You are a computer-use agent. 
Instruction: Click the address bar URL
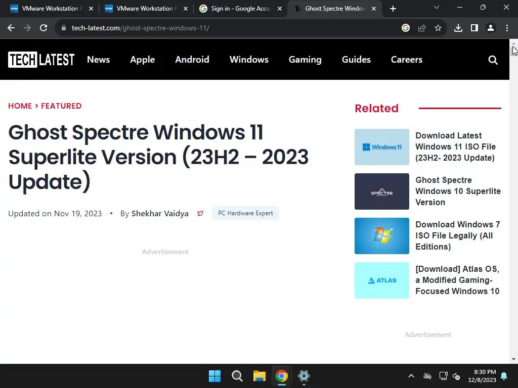pos(141,28)
